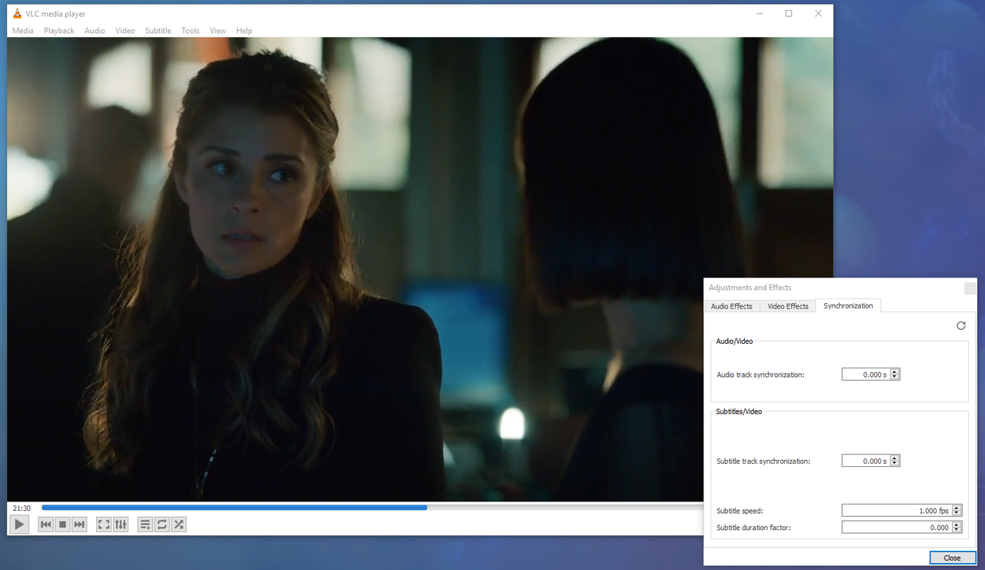
Task: Stop playback
Action: (x=62, y=525)
